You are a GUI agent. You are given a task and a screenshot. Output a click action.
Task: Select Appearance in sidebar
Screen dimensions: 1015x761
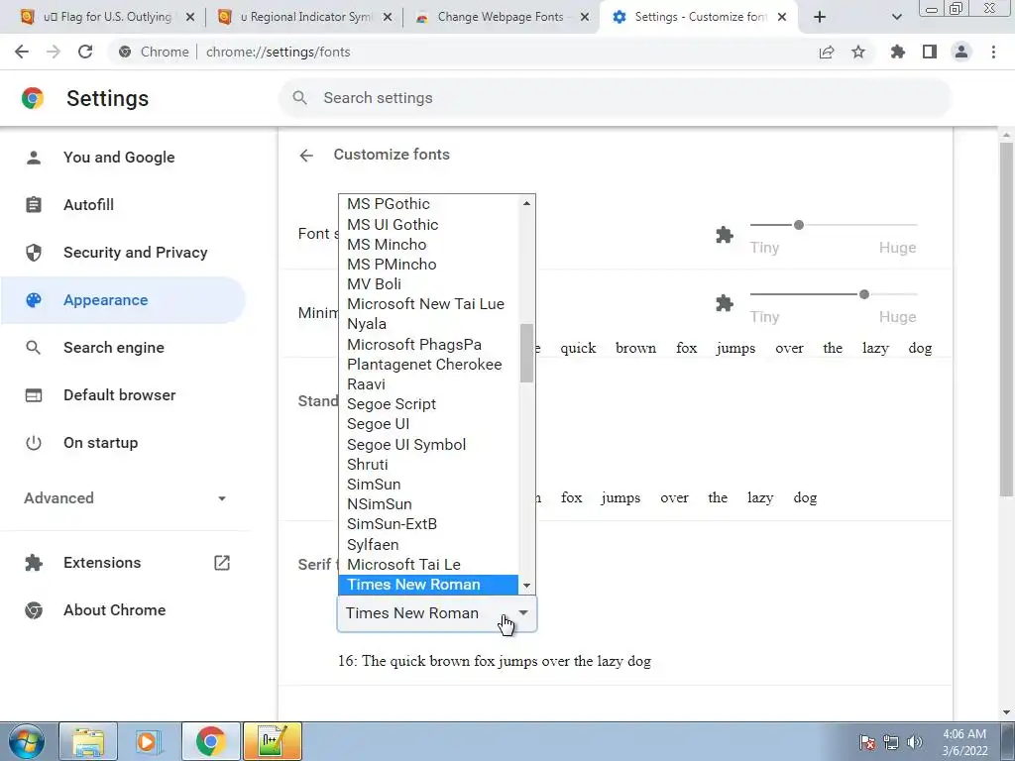[x=123, y=300]
